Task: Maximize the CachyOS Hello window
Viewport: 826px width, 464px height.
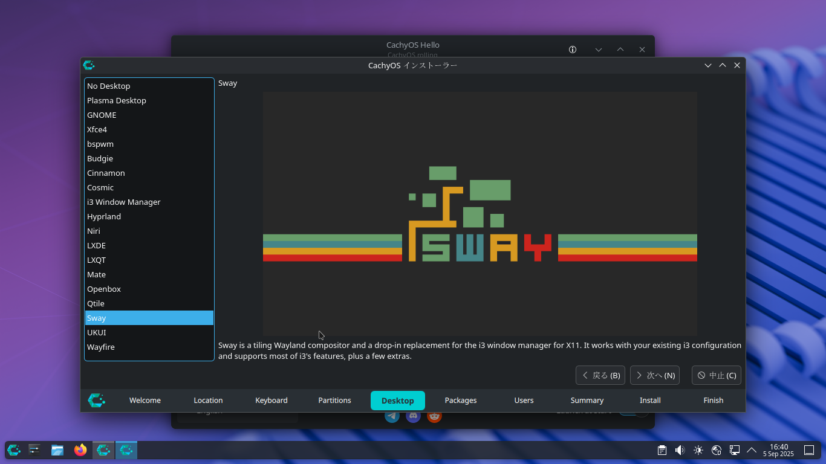Action: 620,50
